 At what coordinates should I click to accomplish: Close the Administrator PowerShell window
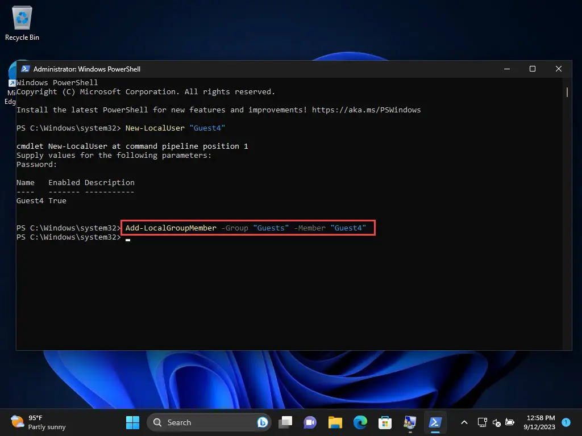point(558,69)
